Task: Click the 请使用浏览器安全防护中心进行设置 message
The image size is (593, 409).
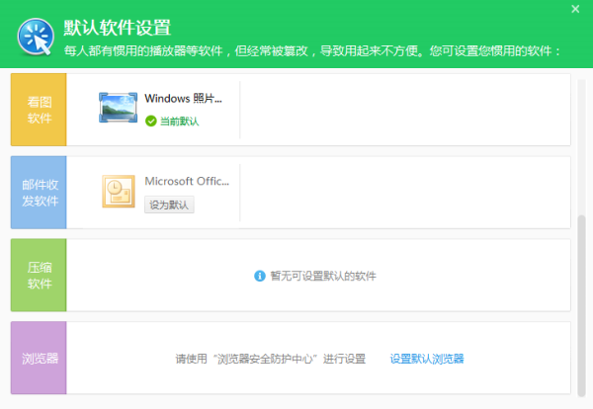Action: pos(271,359)
